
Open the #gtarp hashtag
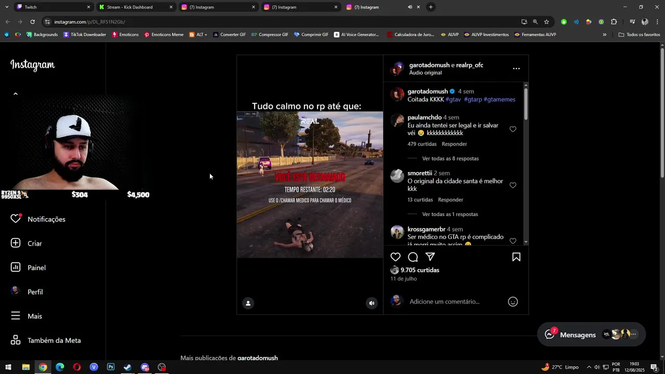(473, 99)
